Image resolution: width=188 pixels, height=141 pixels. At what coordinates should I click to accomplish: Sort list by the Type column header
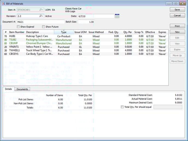coord(64,32)
